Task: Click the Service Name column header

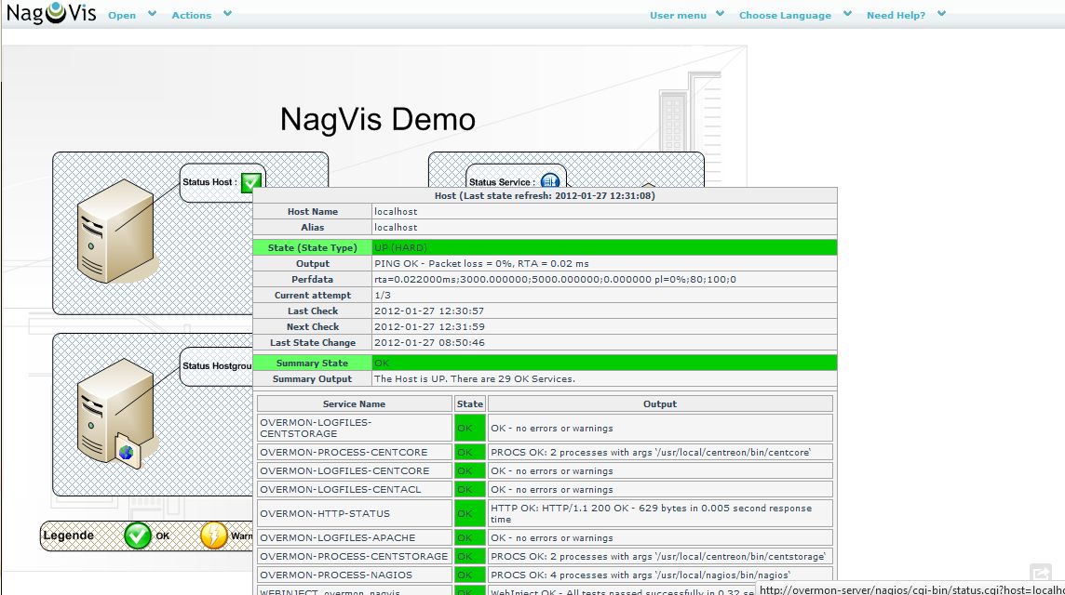Action: (x=354, y=403)
